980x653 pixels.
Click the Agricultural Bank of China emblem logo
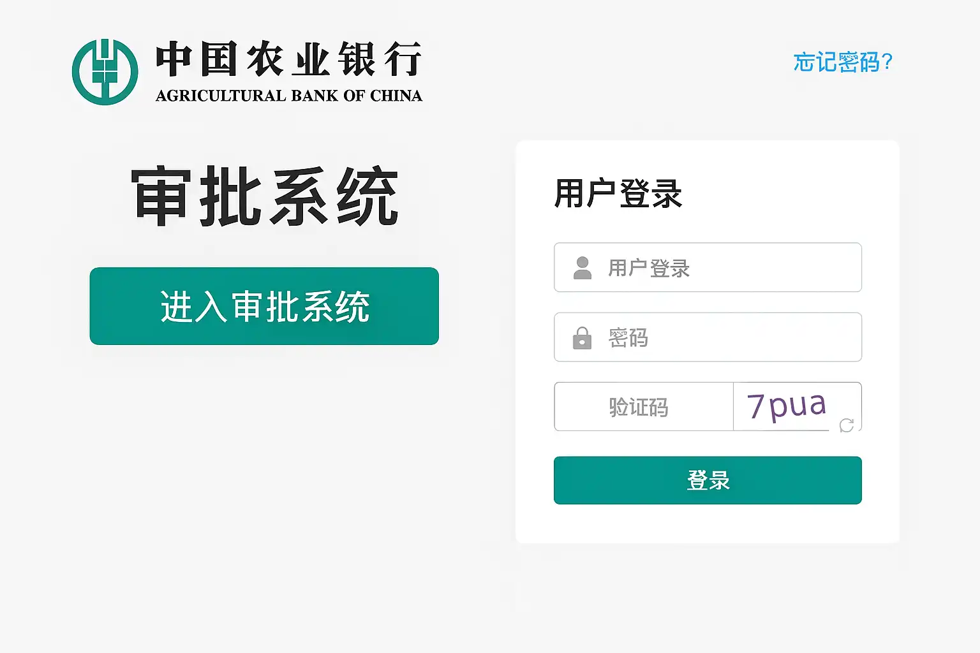pyautogui.click(x=105, y=72)
